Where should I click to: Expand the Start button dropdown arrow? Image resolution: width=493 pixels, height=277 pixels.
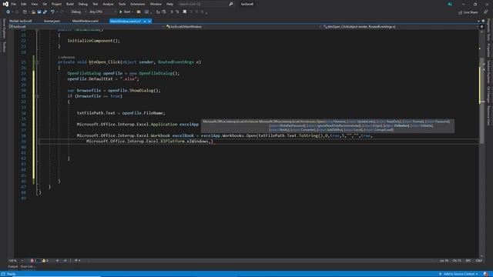pos(132,12)
